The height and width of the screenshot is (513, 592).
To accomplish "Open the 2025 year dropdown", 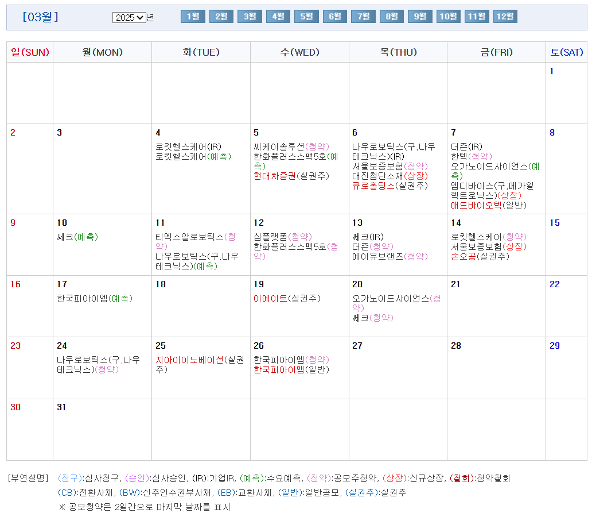I will coord(129,17).
